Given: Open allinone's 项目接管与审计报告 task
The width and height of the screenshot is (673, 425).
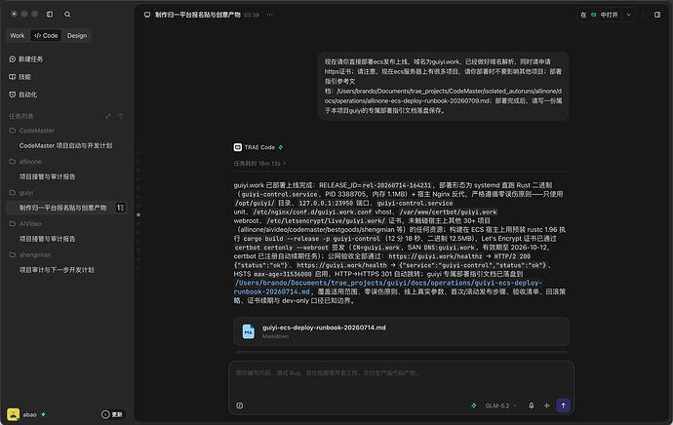Looking at the screenshot, I should 47,176.
